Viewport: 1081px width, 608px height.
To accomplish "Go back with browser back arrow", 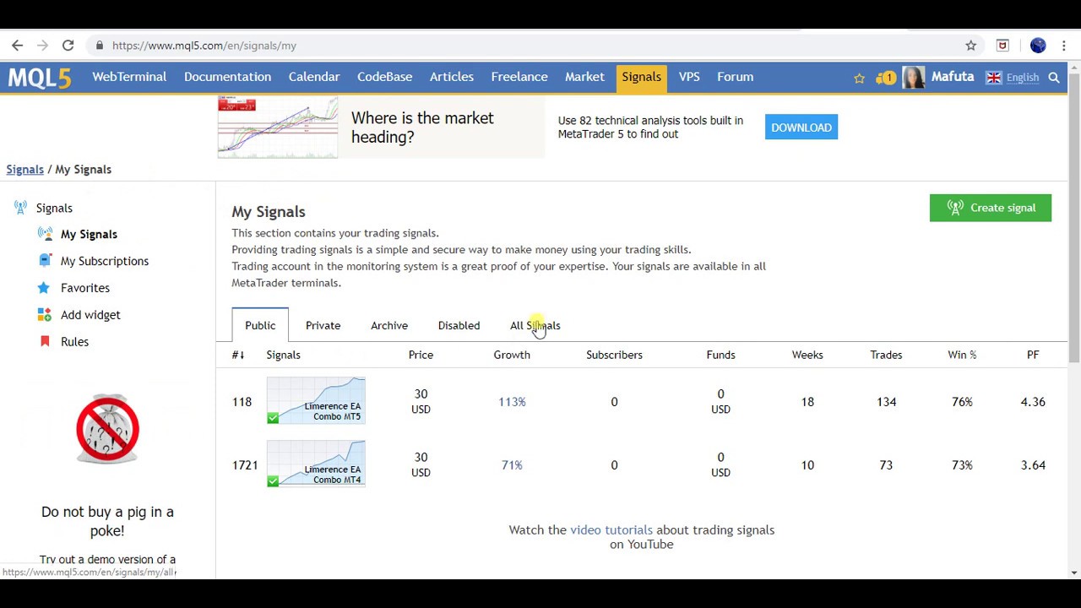I will 17,46.
